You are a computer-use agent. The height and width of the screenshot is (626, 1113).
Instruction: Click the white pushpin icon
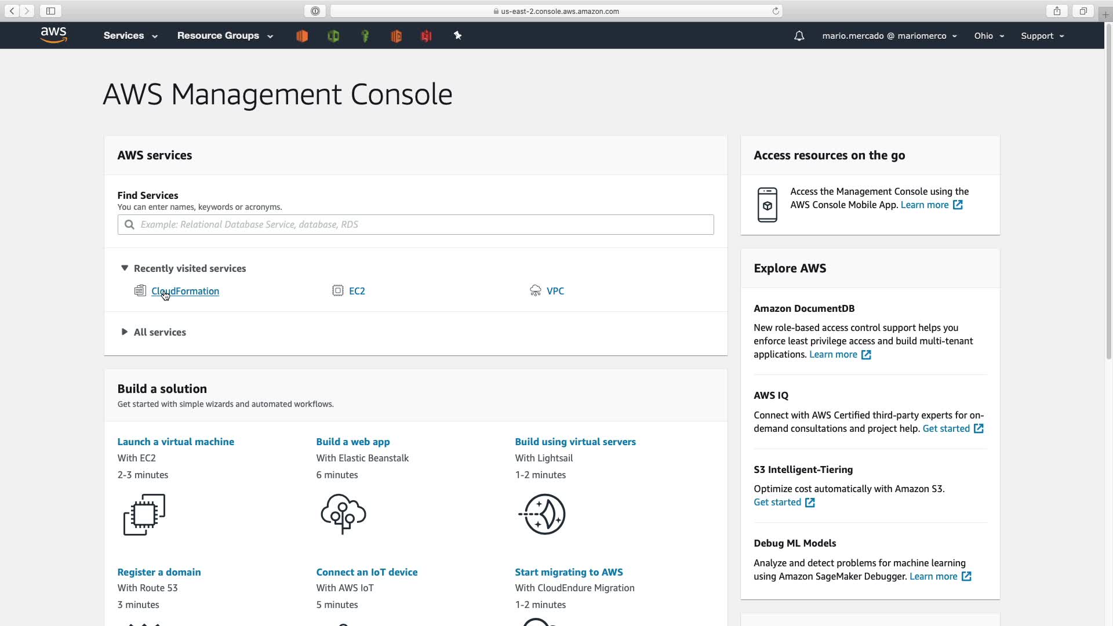point(457,36)
